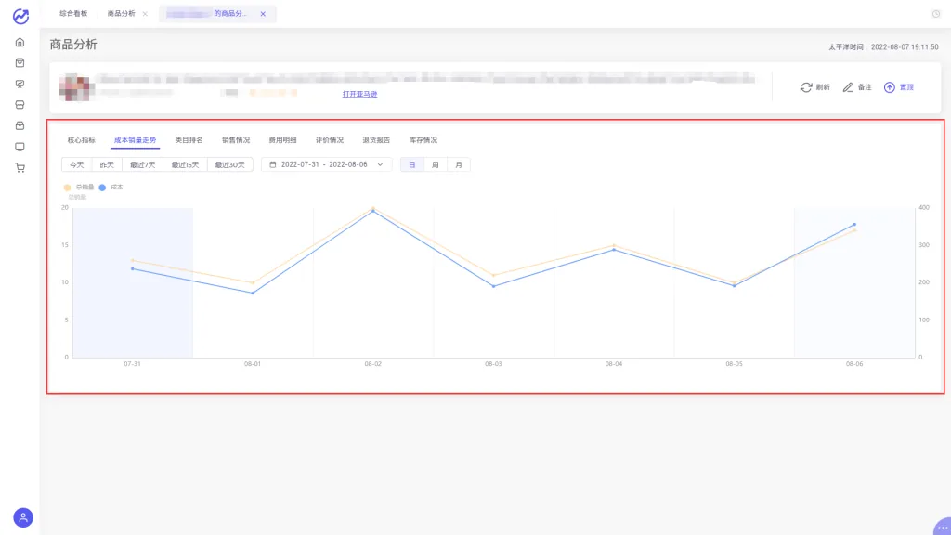The image size is (951, 535).
Task: Select the 最近30天 date range option
Action: [230, 165]
